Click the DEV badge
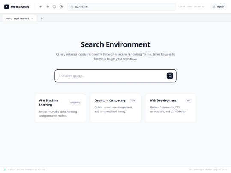This screenshot has width=231, height=173. [x=189, y=101]
